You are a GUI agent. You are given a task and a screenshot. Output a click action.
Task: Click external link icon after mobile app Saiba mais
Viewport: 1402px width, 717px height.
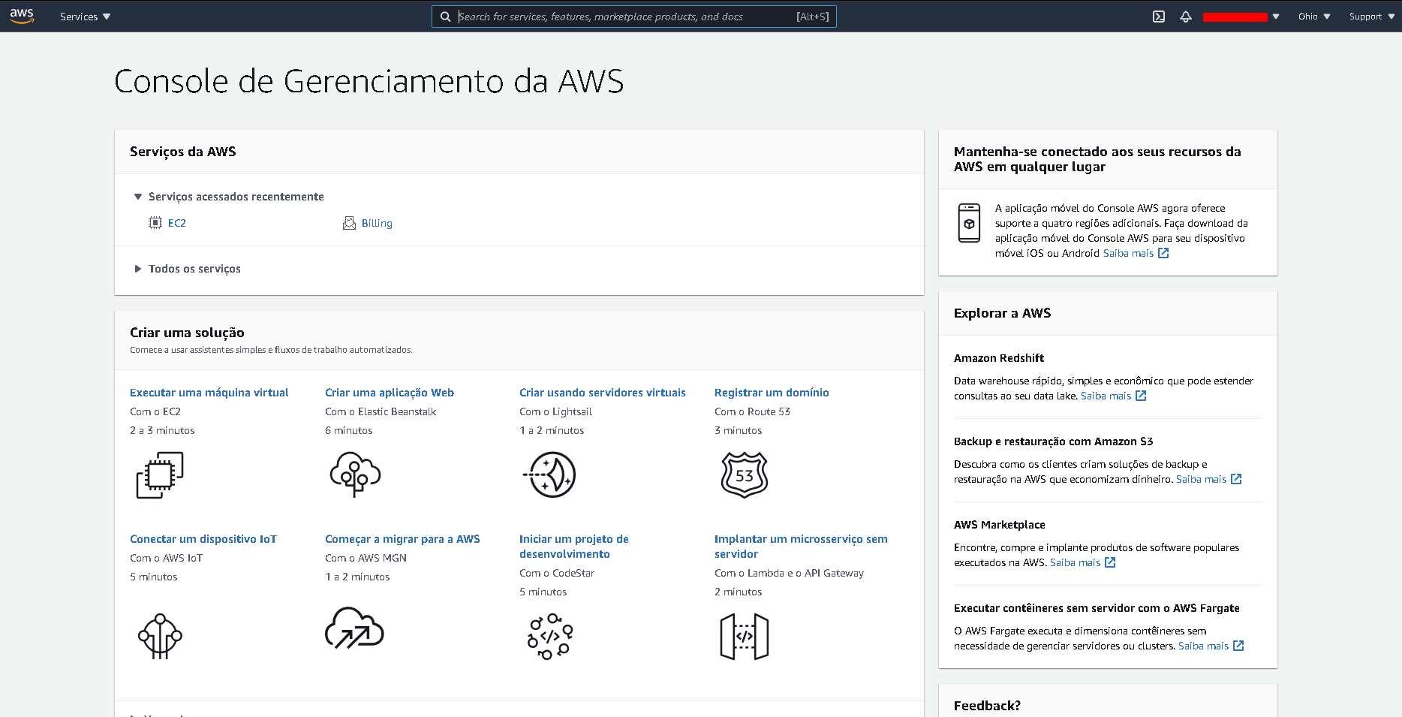[1163, 253]
